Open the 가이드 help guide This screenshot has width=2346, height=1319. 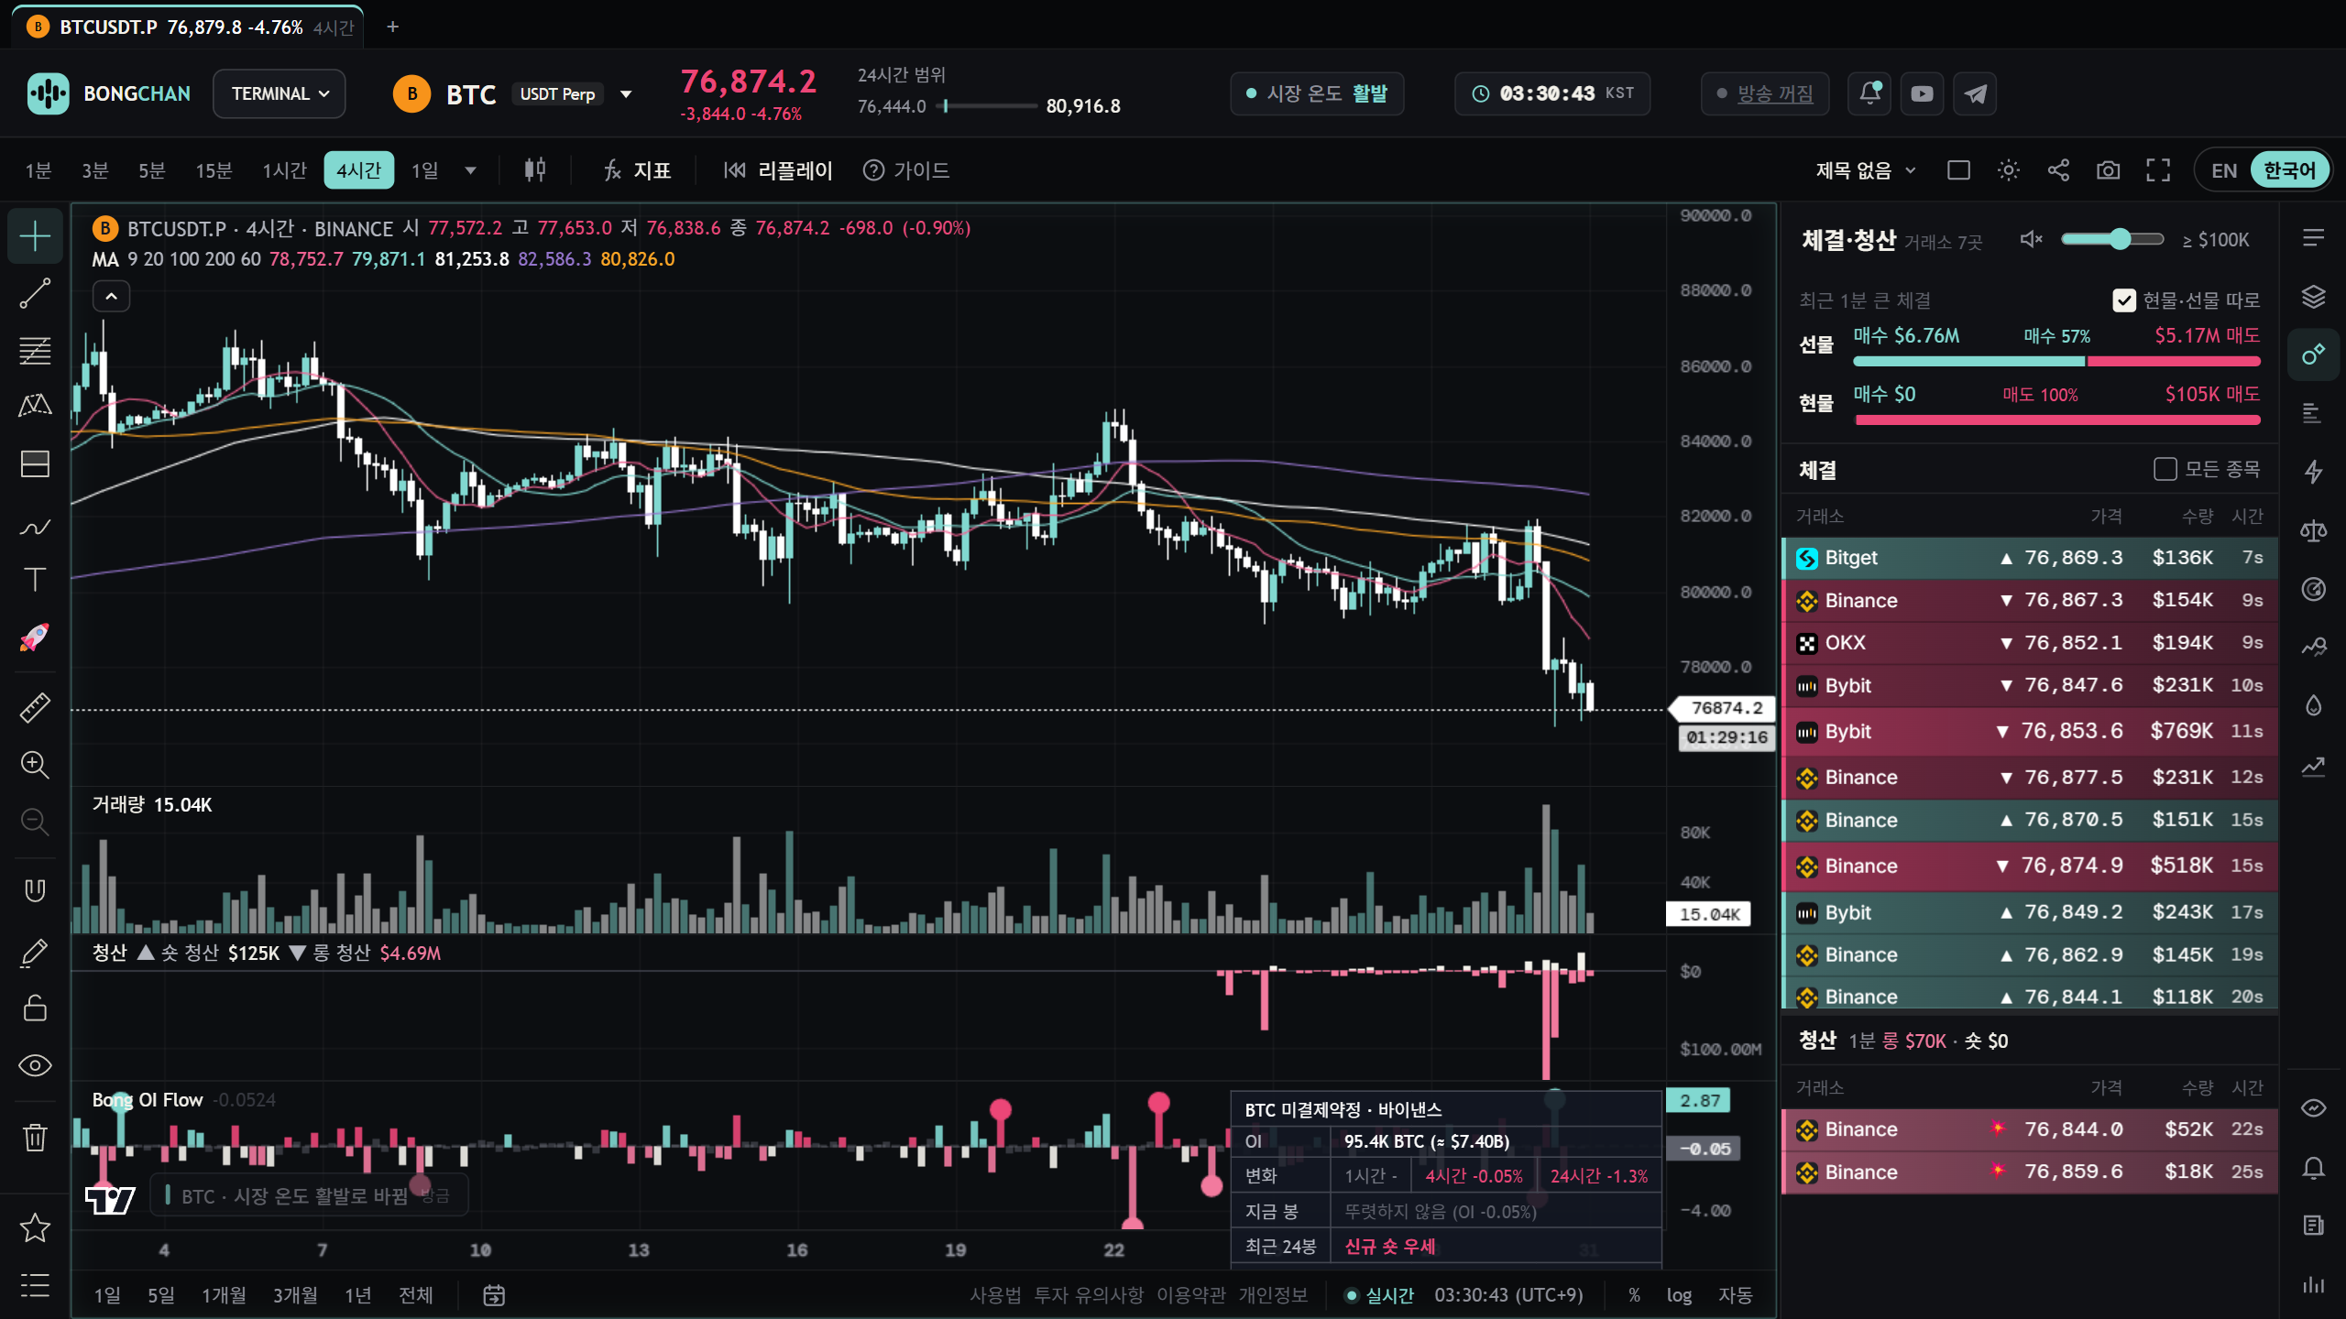click(906, 170)
